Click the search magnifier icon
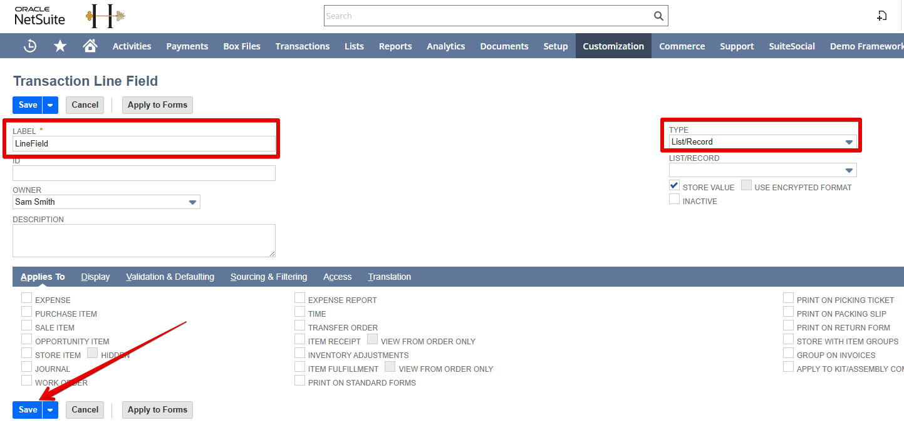The image size is (904, 425). point(658,16)
